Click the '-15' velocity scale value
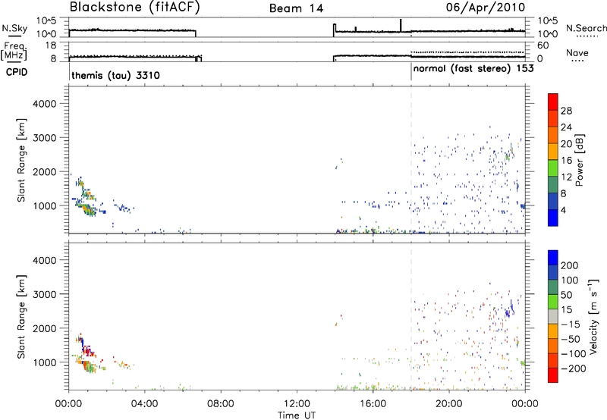Screen dimensions: 607x420 [x=571, y=324]
